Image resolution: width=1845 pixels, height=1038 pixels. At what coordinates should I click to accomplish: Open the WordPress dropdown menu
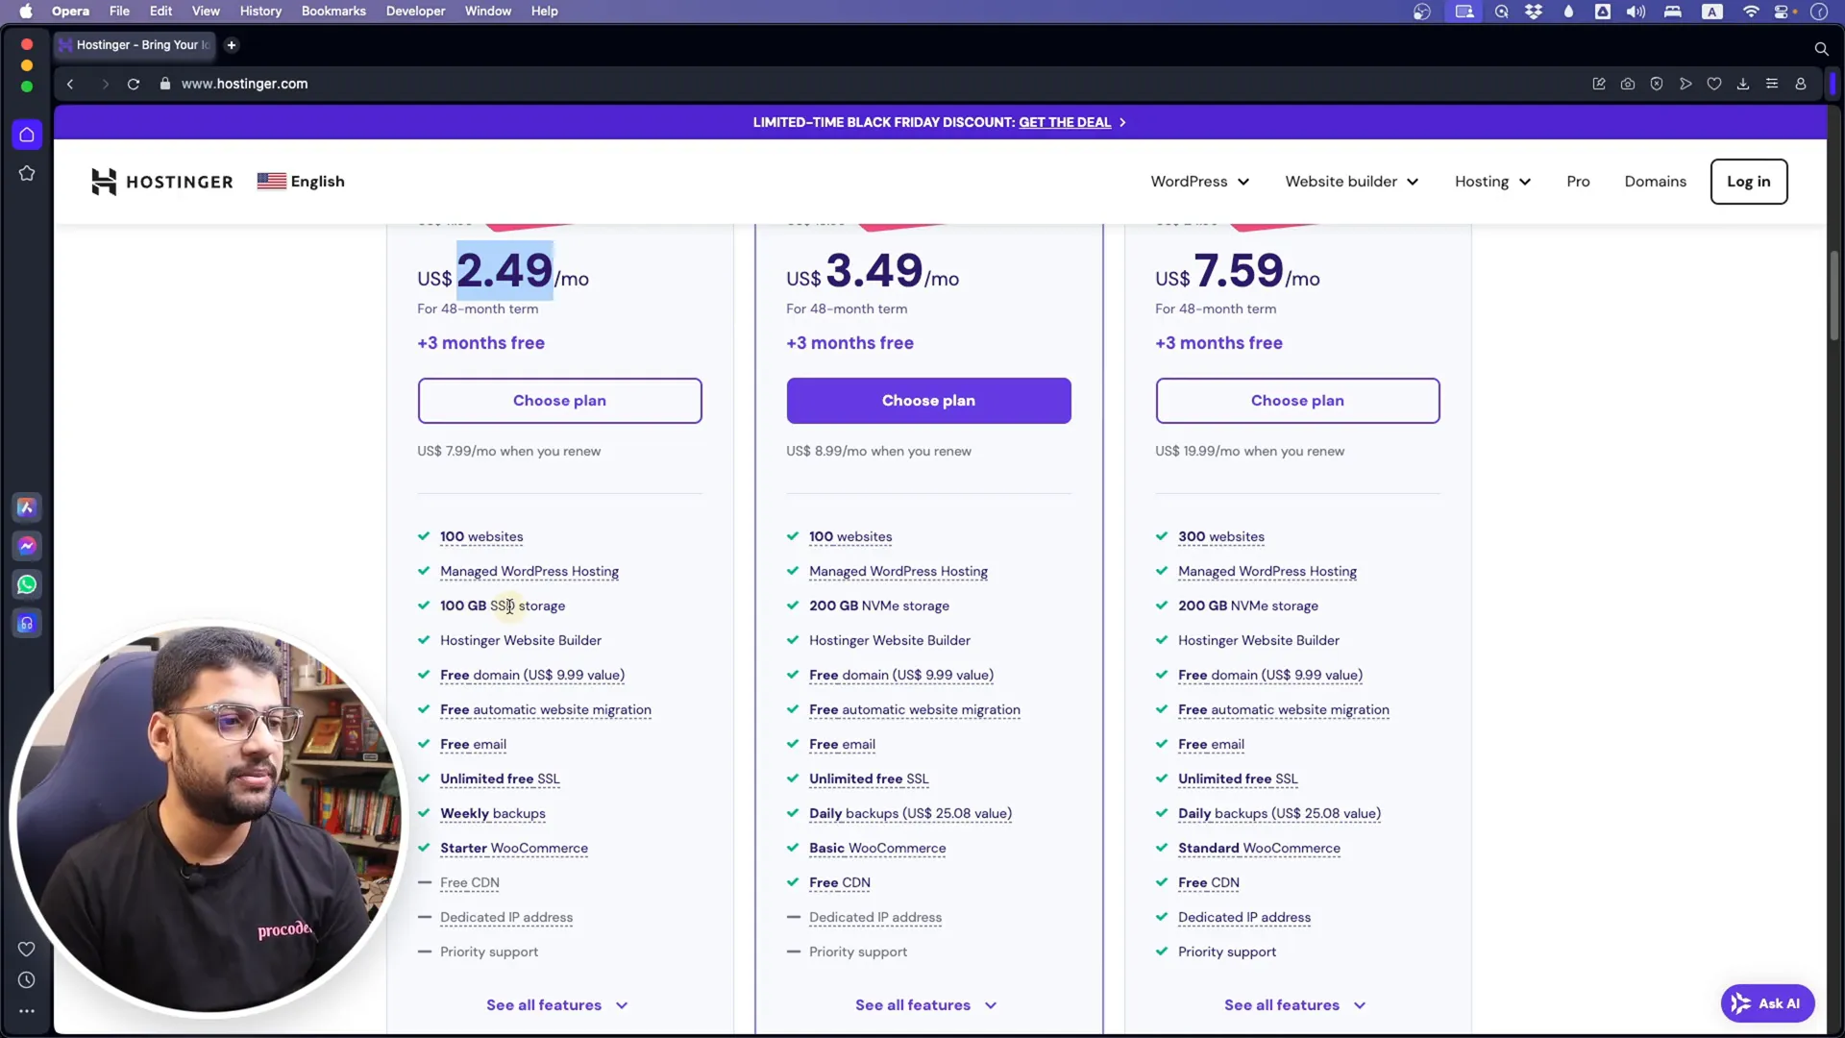(x=1196, y=180)
